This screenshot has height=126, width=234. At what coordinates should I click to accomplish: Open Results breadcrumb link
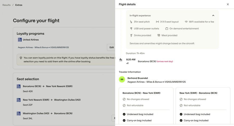pos(6,5)
